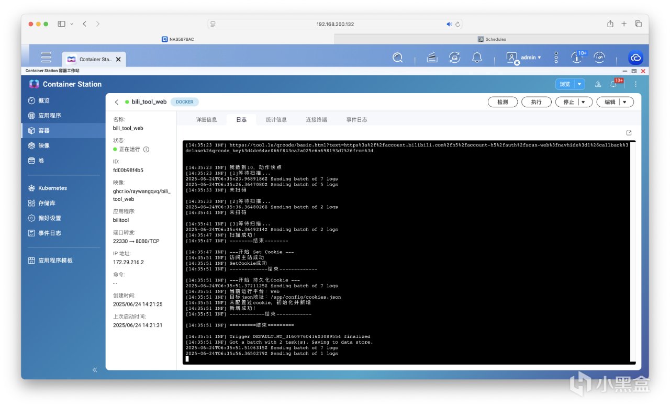
Task: Close the Container Station desktop tab
Action: coord(118,60)
